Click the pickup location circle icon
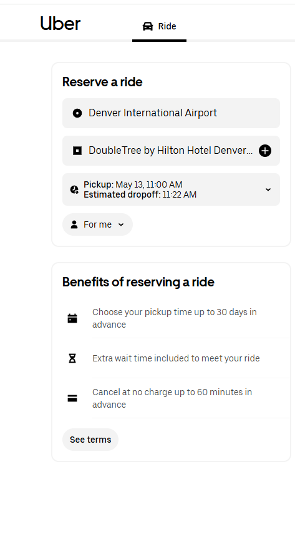The height and width of the screenshot is (549, 295). [77, 113]
